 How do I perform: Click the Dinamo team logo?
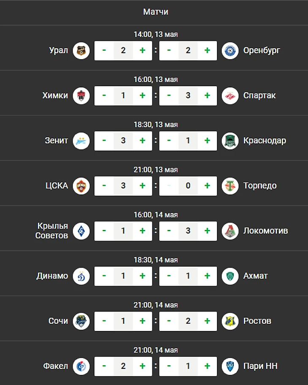pyautogui.click(x=81, y=276)
